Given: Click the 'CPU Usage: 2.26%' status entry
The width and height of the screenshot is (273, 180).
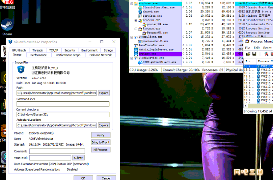Looking at the screenshot, I should [x=144, y=70].
